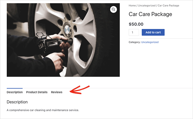Follow the Uncategorized category link

tap(150, 42)
